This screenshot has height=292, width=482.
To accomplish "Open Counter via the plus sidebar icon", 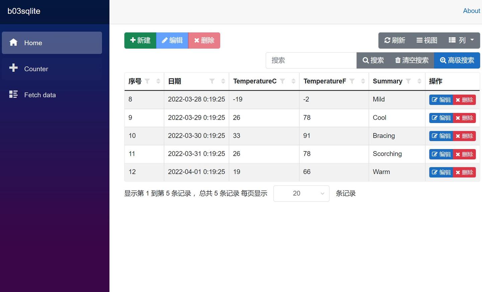I will (x=13, y=68).
